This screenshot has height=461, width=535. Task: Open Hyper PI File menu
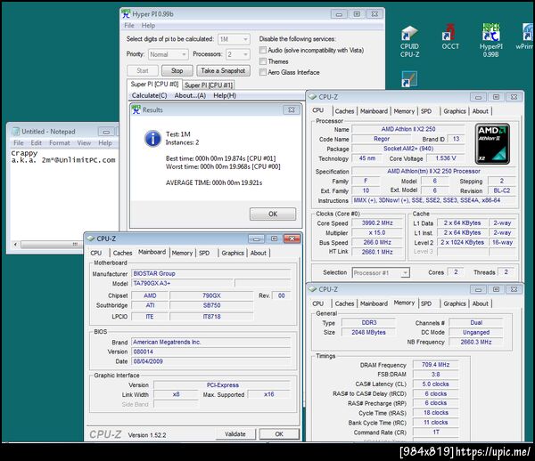click(x=129, y=26)
